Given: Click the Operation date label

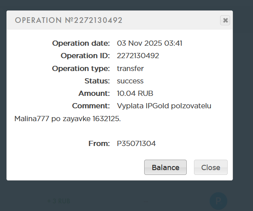Looking at the screenshot, I should point(81,43).
